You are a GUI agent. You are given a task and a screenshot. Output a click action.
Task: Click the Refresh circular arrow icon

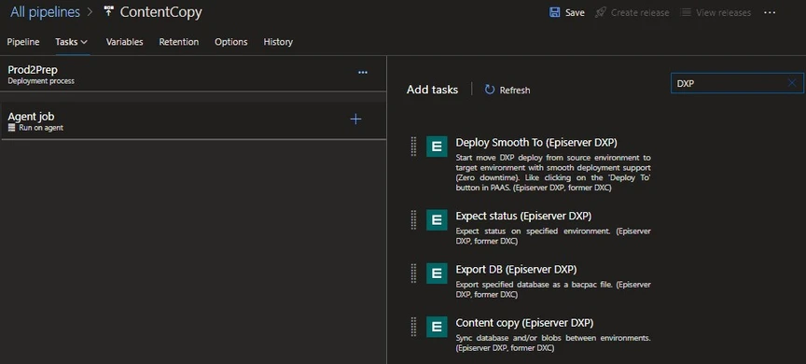[x=490, y=90]
